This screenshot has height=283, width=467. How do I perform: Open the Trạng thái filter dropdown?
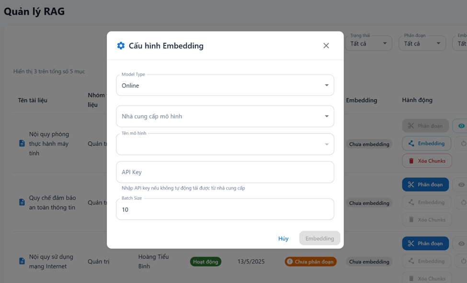(368, 43)
